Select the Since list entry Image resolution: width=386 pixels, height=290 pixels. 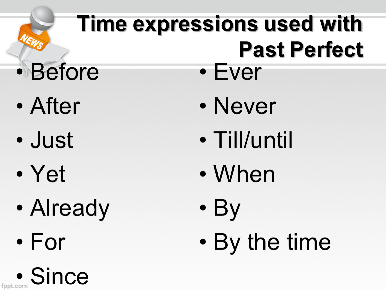pos(59,276)
